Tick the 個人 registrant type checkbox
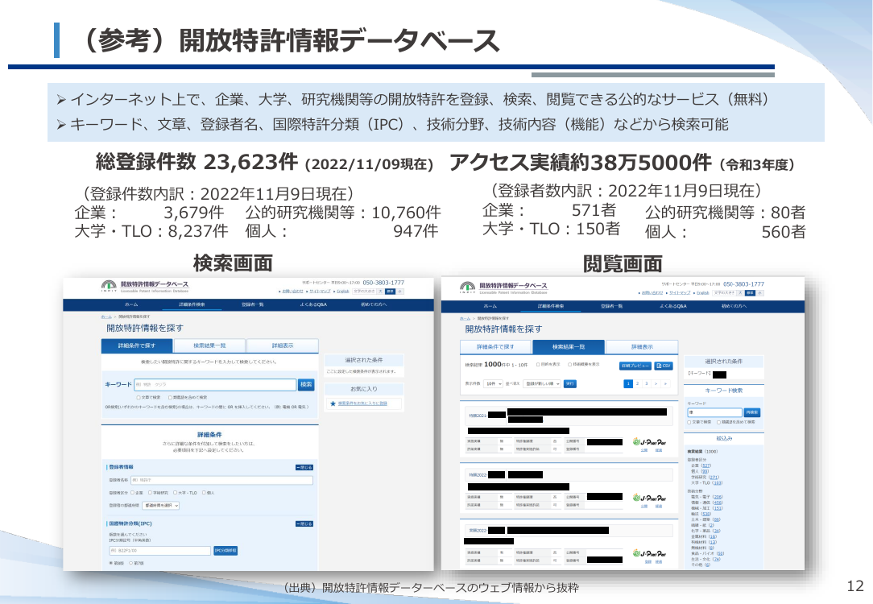 (204, 493)
